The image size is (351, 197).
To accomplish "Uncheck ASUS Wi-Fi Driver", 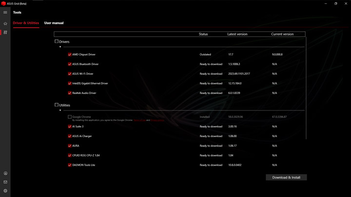I will coord(70,74).
